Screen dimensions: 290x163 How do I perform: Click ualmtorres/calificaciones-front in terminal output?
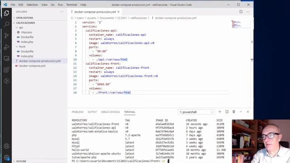[x=96, y=124]
